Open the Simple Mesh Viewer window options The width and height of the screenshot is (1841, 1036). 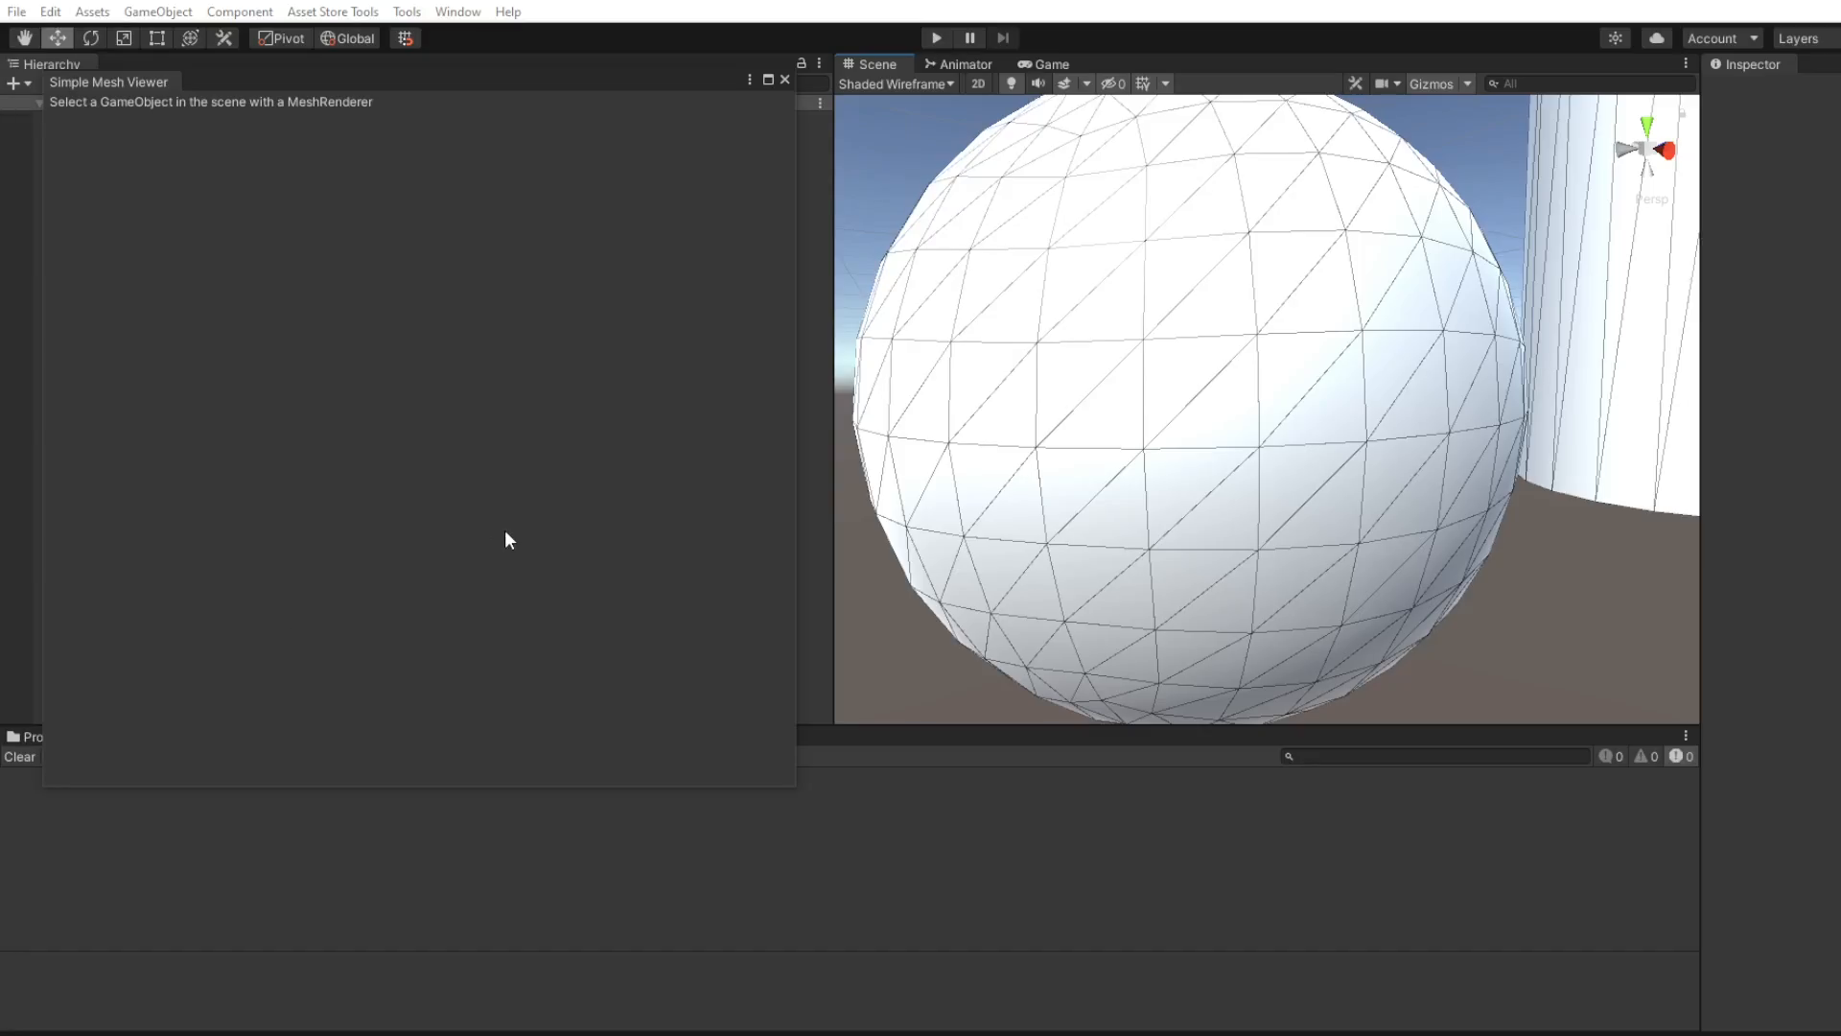pyautogui.click(x=750, y=80)
